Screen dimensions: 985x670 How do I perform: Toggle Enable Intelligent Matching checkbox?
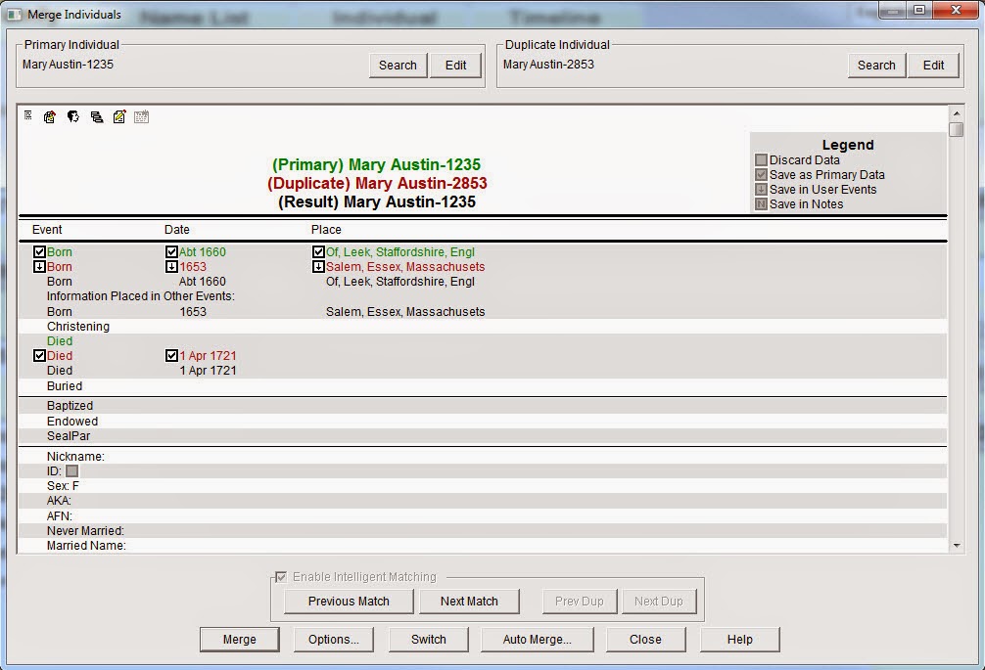[x=281, y=576]
